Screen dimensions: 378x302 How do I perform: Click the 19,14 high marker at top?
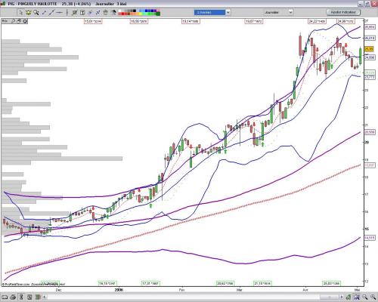point(191,21)
